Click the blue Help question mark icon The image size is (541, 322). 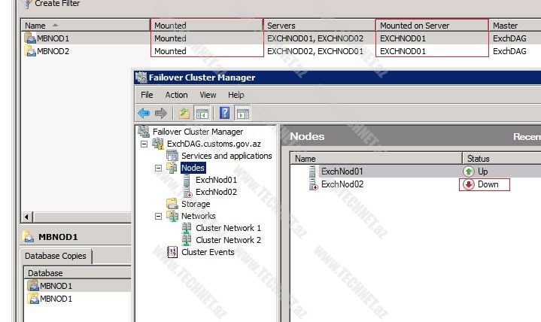click(224, 113)
